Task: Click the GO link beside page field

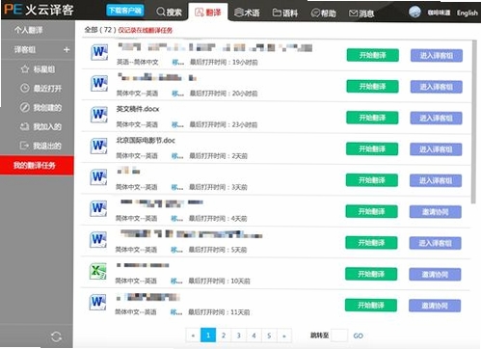Action: 358,336
